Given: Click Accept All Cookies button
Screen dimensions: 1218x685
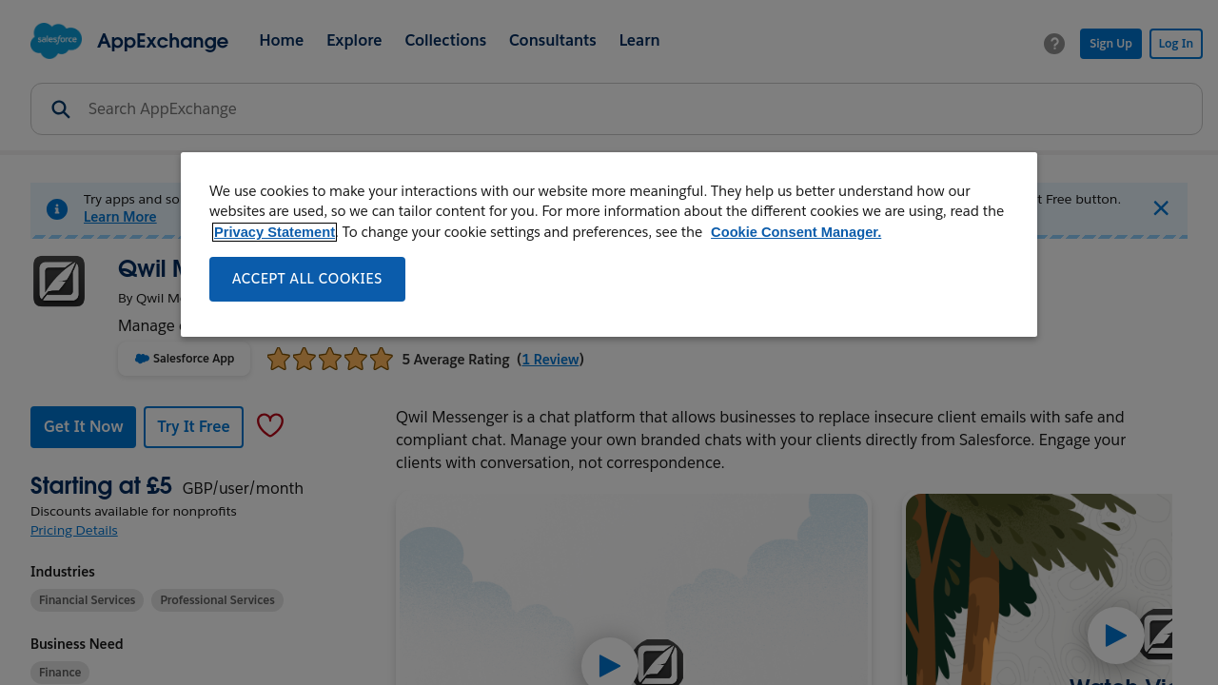Looking at the screenshot, I should 307,279.
